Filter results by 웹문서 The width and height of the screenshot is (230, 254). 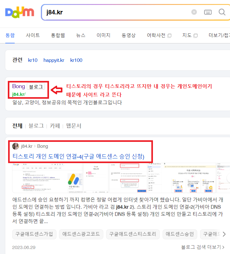coord(73,126)
